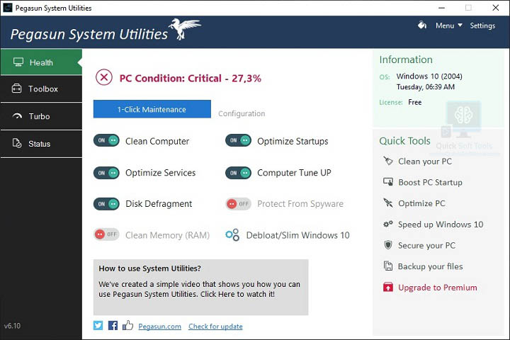The width and height of the screenshot is (510, 340).
Task: Open Settings in the header
Action: tap(482, 25)
